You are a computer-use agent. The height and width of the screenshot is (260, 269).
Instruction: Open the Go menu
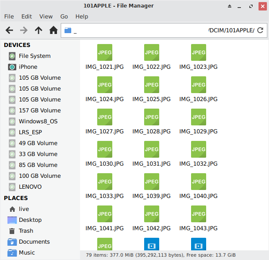(64, 16)
